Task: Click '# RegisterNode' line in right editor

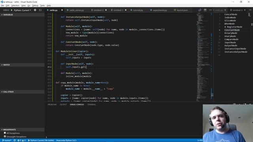Action: click(x=233, y=27)
